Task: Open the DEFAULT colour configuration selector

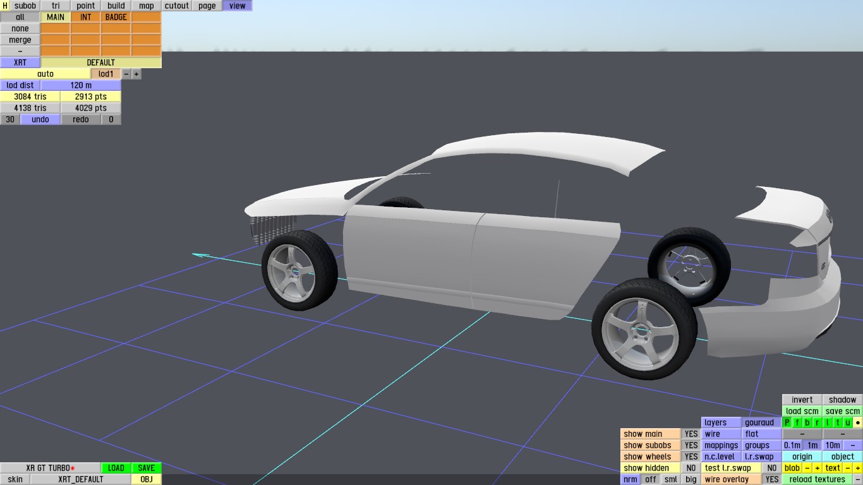Action: 101,63
